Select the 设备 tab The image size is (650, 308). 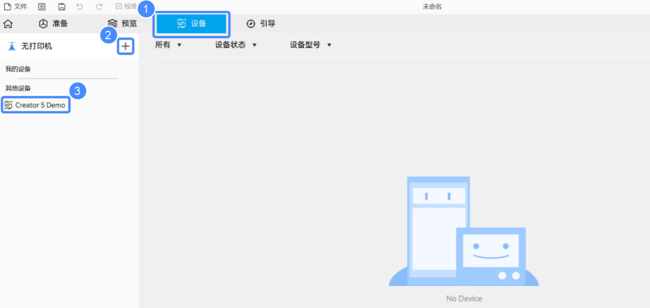click(192, 23)
